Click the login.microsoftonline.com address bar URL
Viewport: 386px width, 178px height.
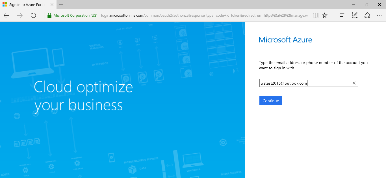click(x=204, y=15)
